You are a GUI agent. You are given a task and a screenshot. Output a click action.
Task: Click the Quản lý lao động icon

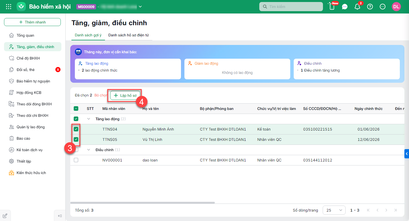11,127
